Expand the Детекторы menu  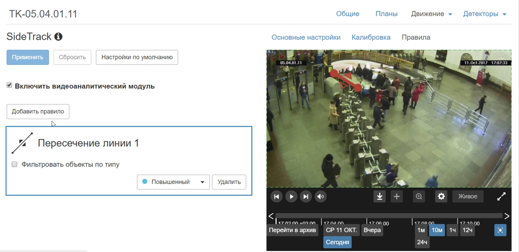coord(485,14)
